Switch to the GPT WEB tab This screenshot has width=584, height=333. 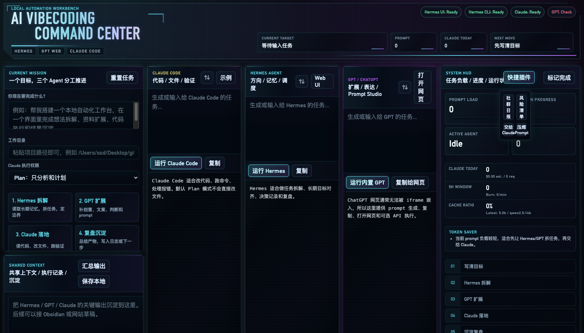point(51,51)
